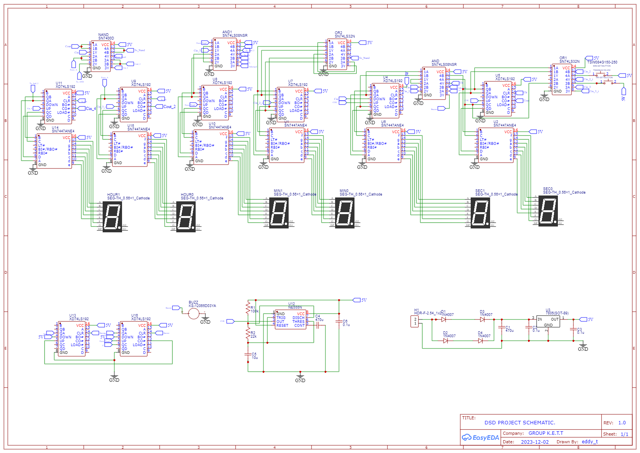Click the REV value '1.0'
Viewport: 640px width, 453px height.
(622, 423)
